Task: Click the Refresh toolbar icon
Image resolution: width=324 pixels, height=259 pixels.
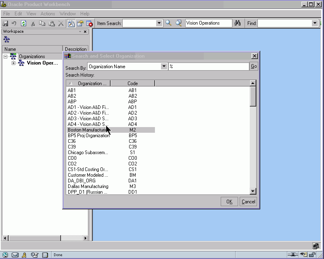Action: tap(23, 23)
